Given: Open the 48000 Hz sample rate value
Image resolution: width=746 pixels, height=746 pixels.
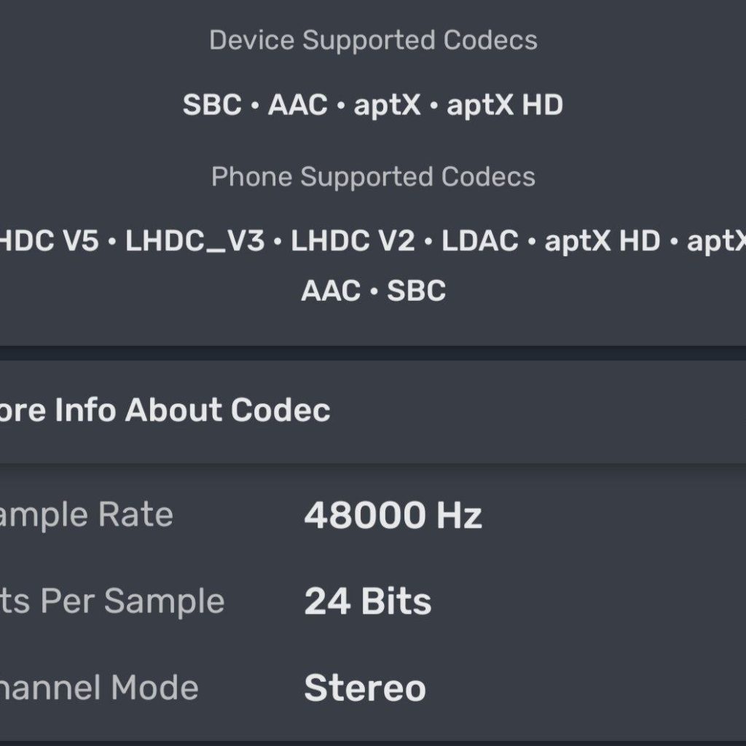Looking at the screenshot, I should (x=393, y=516).
